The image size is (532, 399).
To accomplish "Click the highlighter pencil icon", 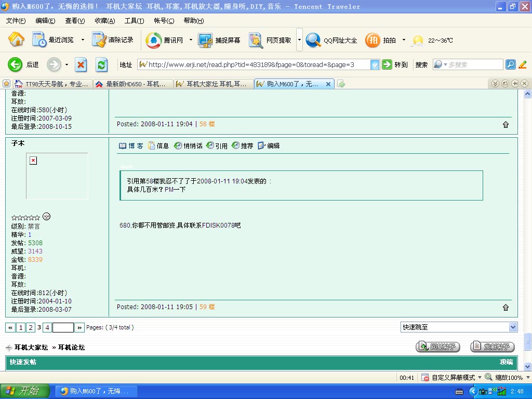I will [x=523, y=64].
